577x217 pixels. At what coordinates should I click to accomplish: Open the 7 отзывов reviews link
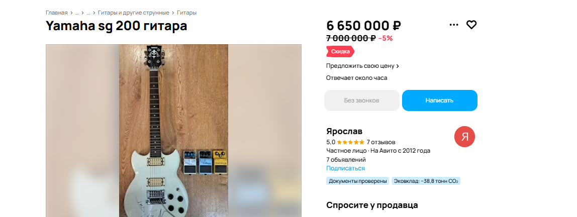pos(381,142)
